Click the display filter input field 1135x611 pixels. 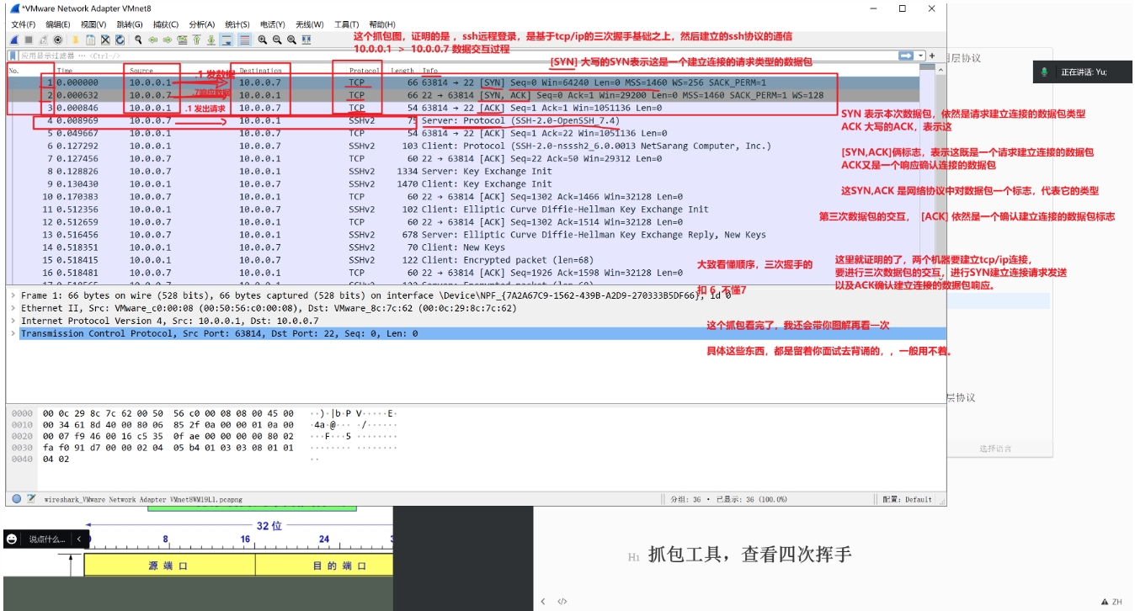coord(421,56)
